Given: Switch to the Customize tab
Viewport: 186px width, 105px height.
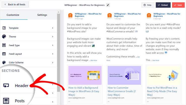Looking at the screenshot, I should 13,15.
